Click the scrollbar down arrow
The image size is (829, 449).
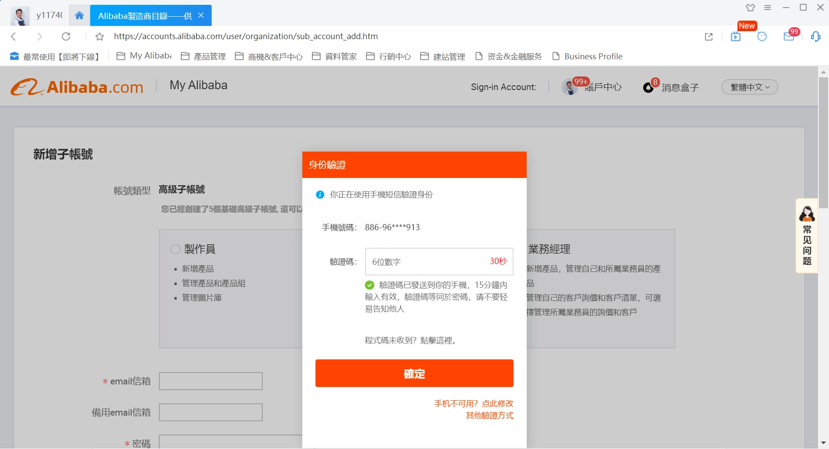coord(823,443)
